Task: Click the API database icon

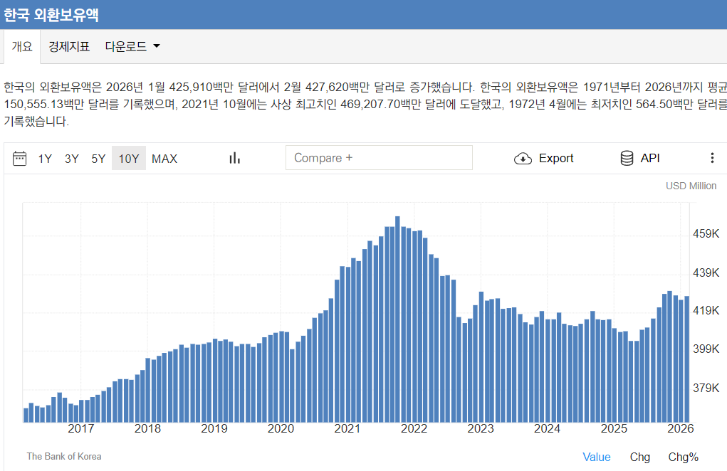Action: pyautogui.click(x=627, y=159)
